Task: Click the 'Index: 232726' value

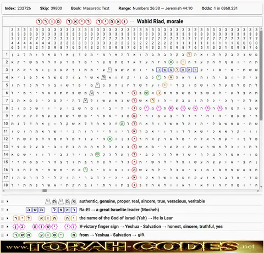Action: point(18,8)
